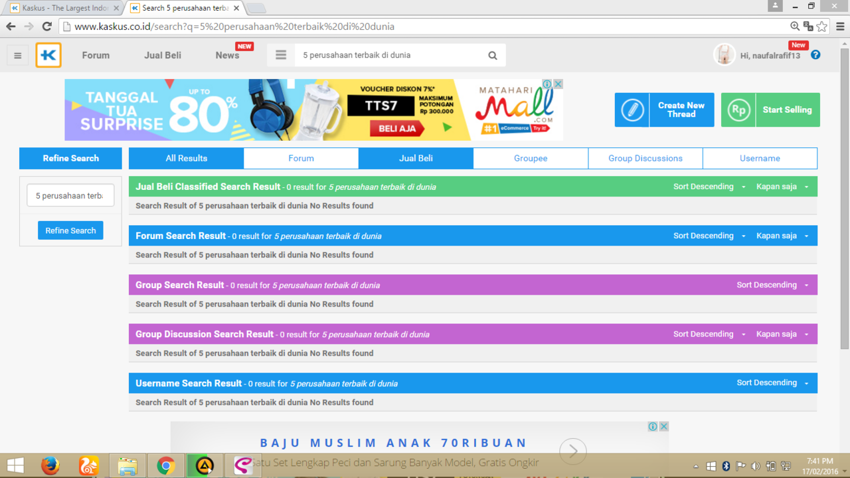The height and width of the screenshot is (478, 850).
Task: Open search category list icon beside search box
Action: 281,55
